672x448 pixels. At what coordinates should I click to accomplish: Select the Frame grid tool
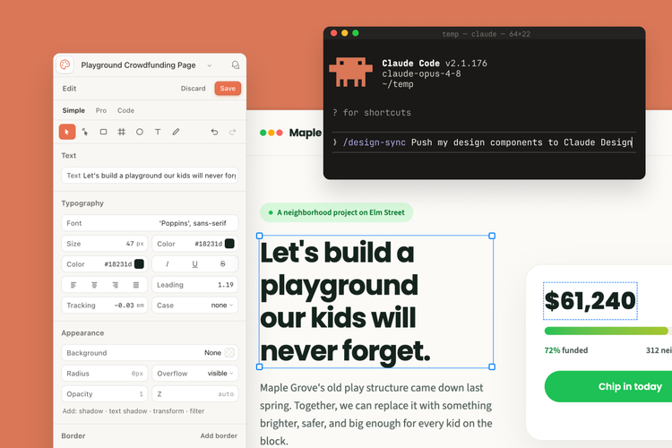122,132
